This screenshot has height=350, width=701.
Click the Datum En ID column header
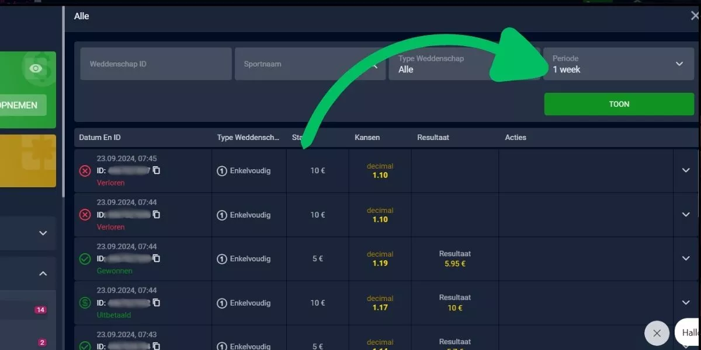(x=100, y=138)
